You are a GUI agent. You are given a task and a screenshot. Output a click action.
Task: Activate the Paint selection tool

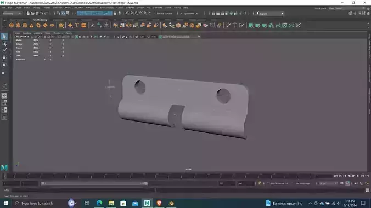pyautogui.click(x=4, y=50)
